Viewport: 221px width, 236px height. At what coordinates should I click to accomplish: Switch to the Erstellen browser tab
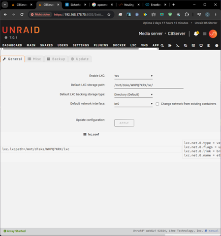coord(156,5)
